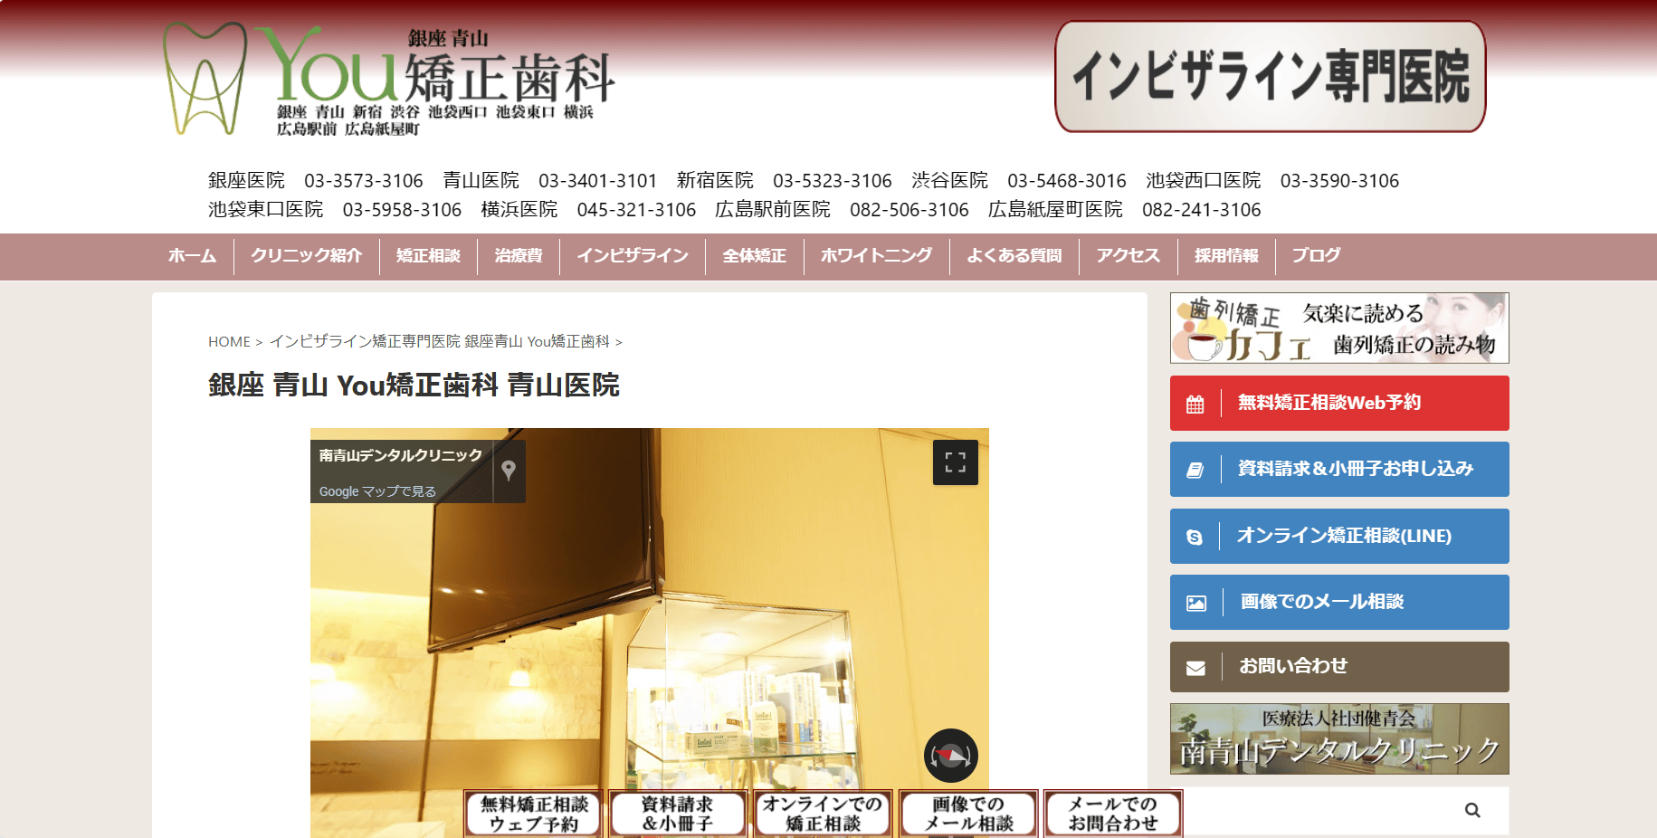Select ホワイトニング in the navigation bar

[876, 256]
